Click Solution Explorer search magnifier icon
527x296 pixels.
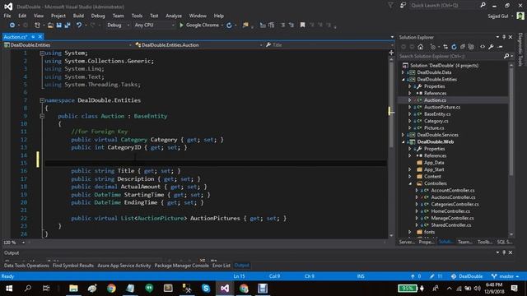[x=506, y=56]
